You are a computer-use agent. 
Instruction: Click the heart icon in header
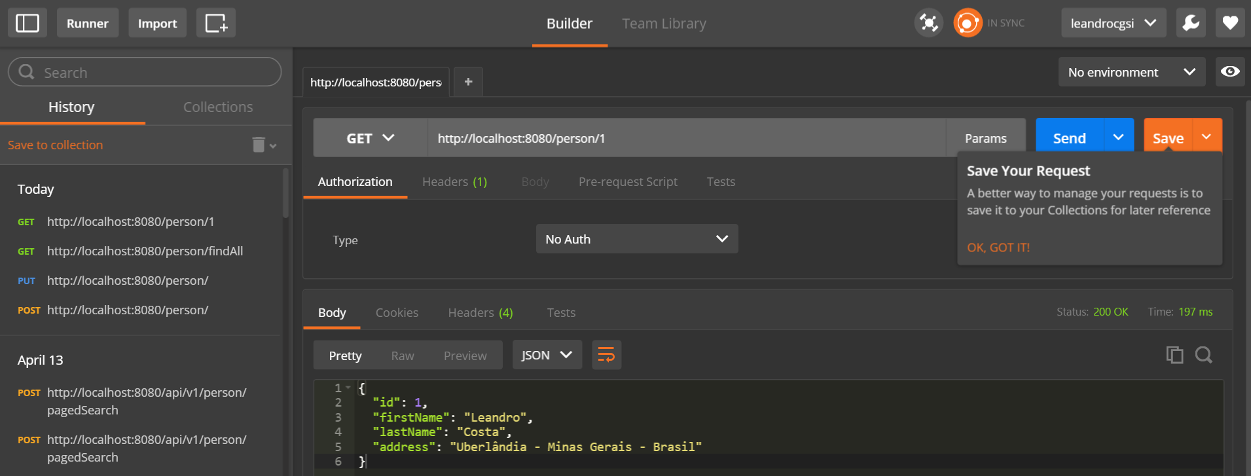point(1230,23)
